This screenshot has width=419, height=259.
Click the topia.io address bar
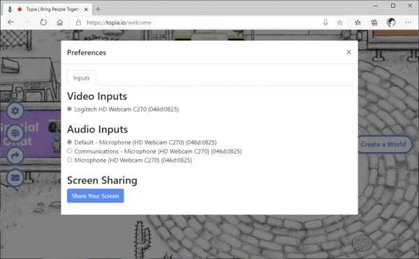(x=198, y=22)
